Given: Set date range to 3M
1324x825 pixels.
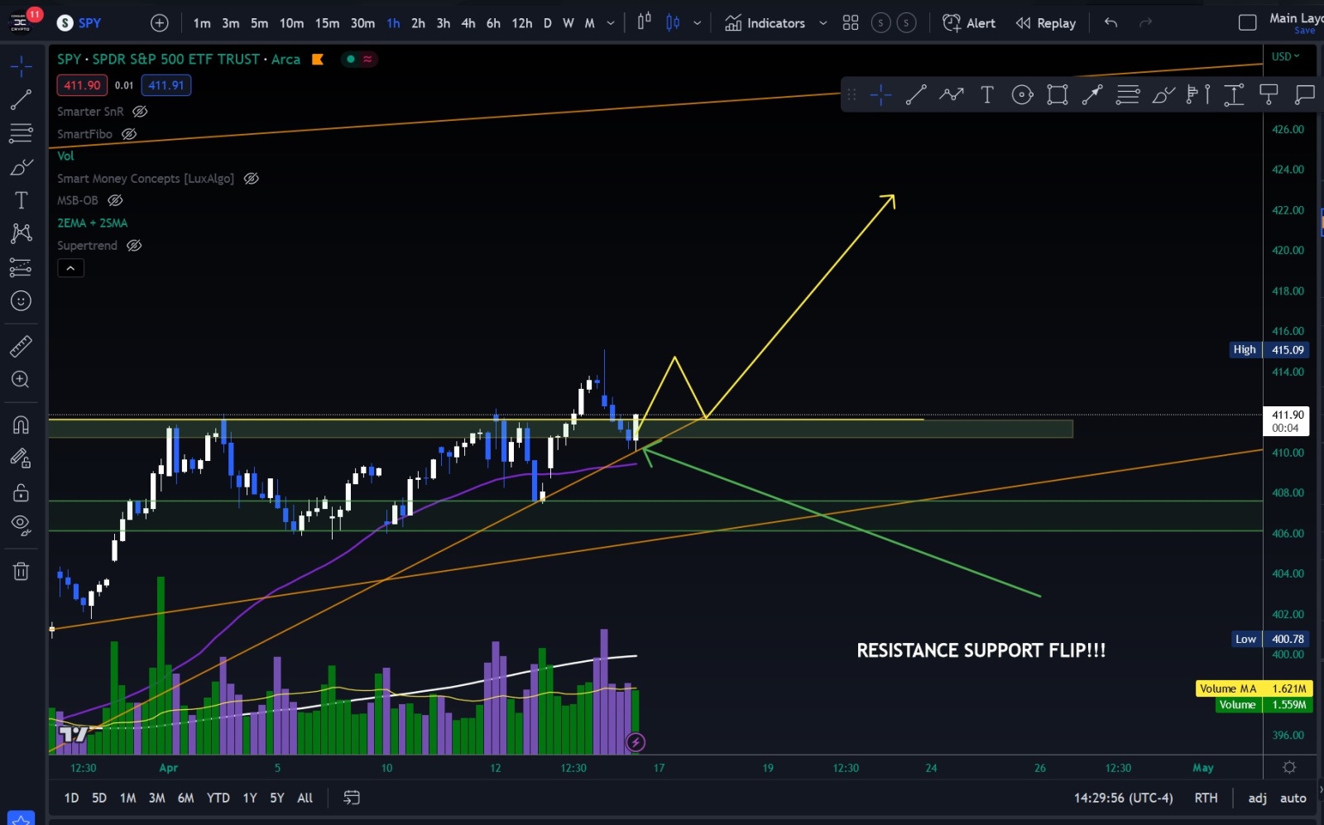Looking at the screenshot, I should point(156,798).
